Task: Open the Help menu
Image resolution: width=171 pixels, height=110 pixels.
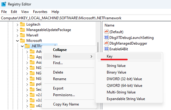Action: (x=55, y=12)
